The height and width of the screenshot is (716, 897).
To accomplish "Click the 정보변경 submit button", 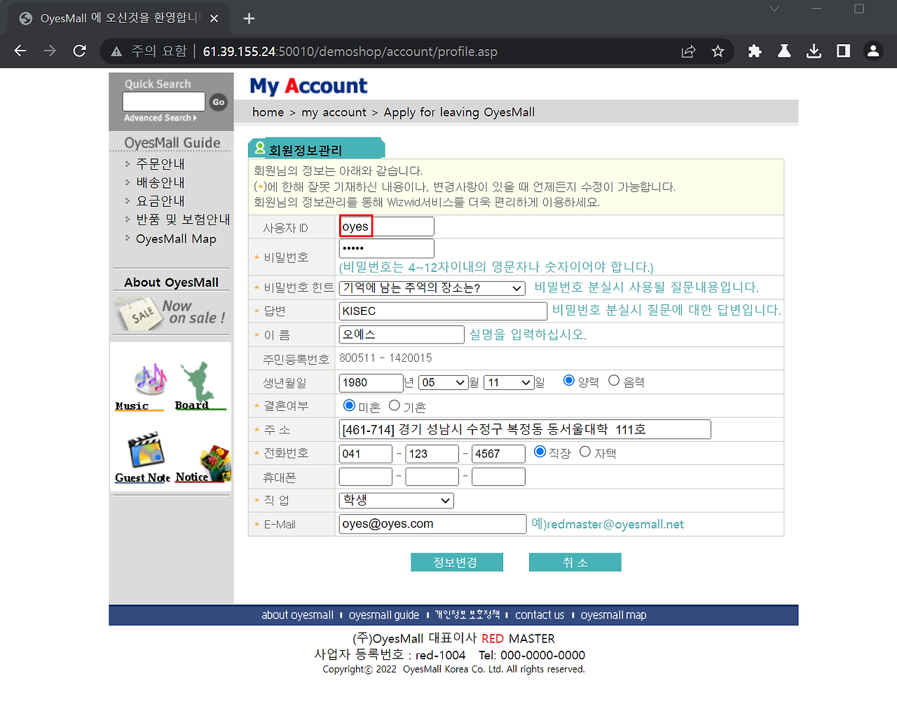I will (456, 562).
